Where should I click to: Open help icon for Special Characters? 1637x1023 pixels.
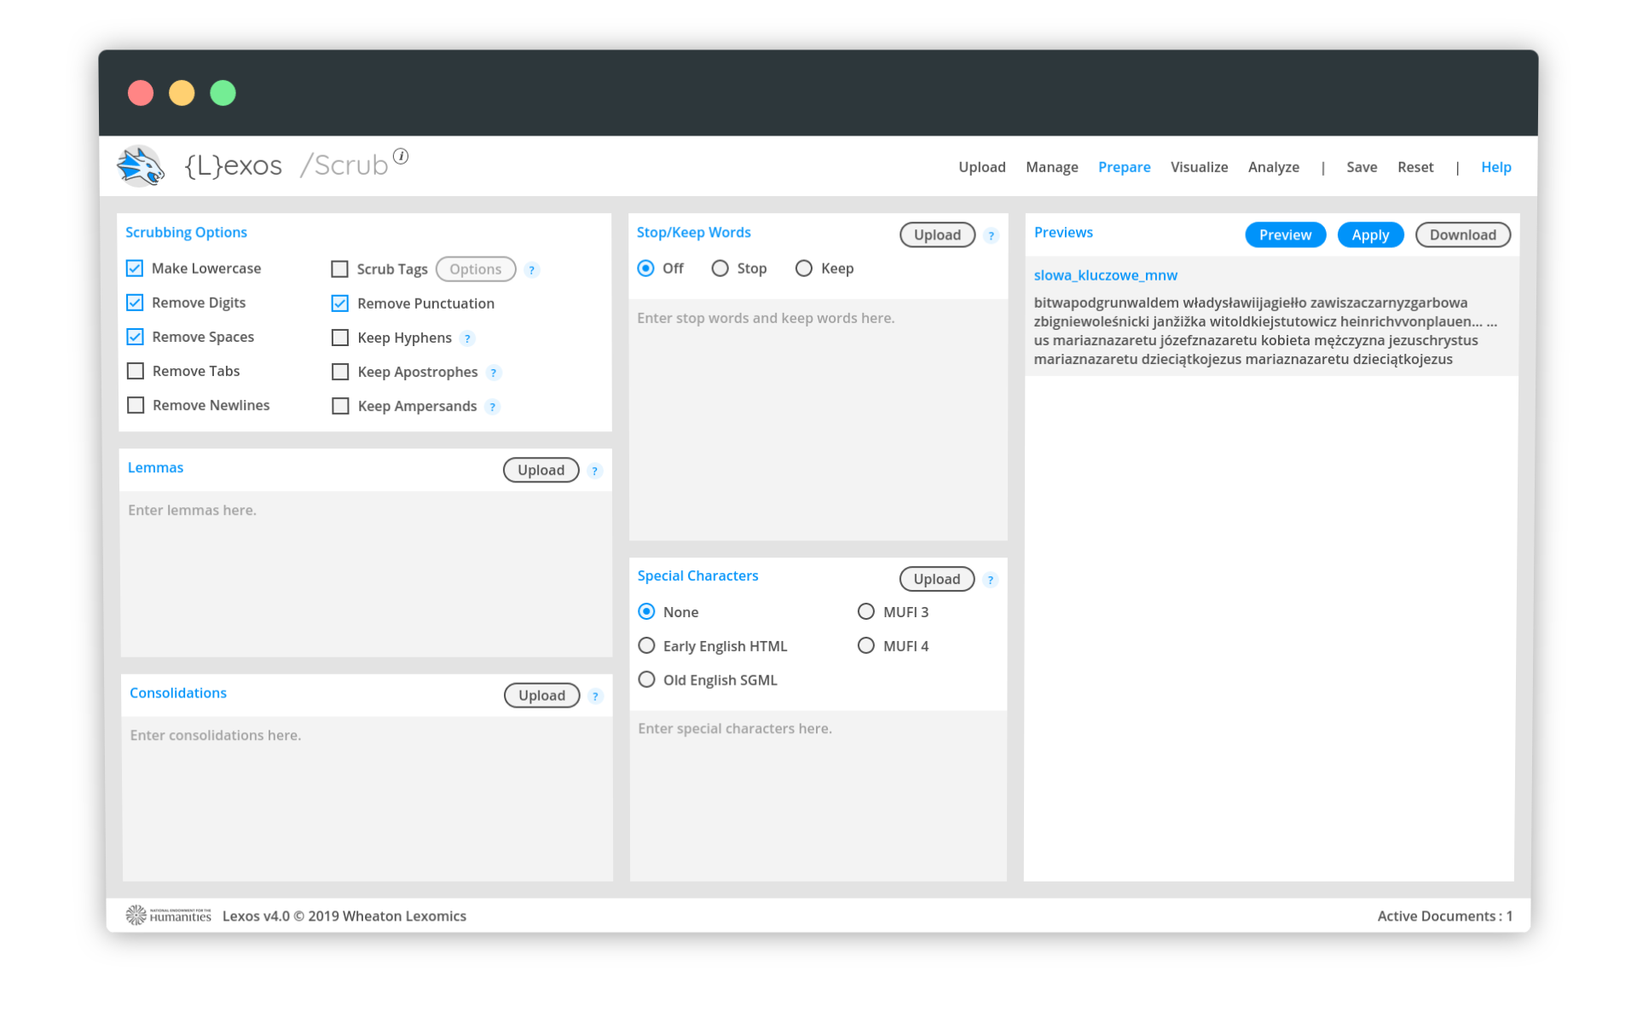coord(990,580)
